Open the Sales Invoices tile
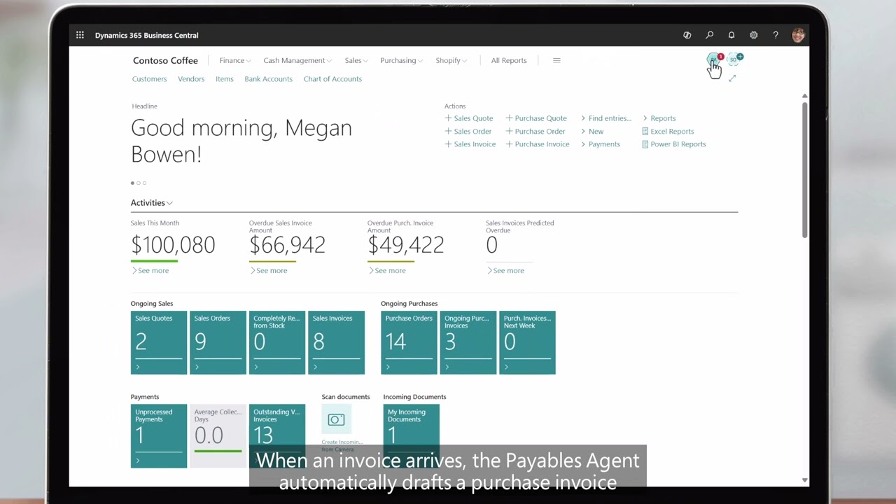This screenshot has height=504, width=896. coord(337,342)
